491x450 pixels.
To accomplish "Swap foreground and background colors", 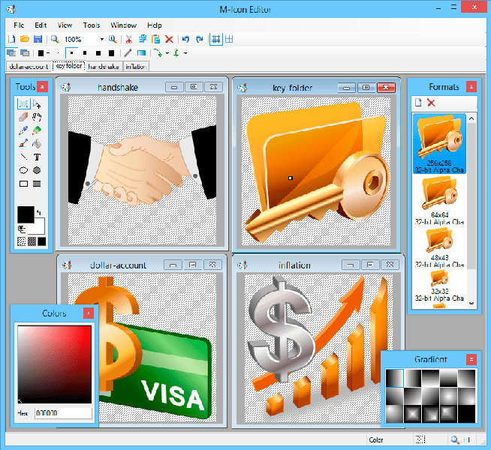I will (38, 212).
